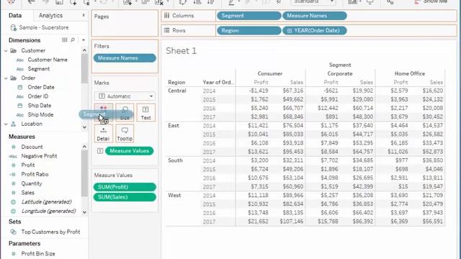Collapse the Order folder chevron
461x259 pixels.
[x=6, y=78]
